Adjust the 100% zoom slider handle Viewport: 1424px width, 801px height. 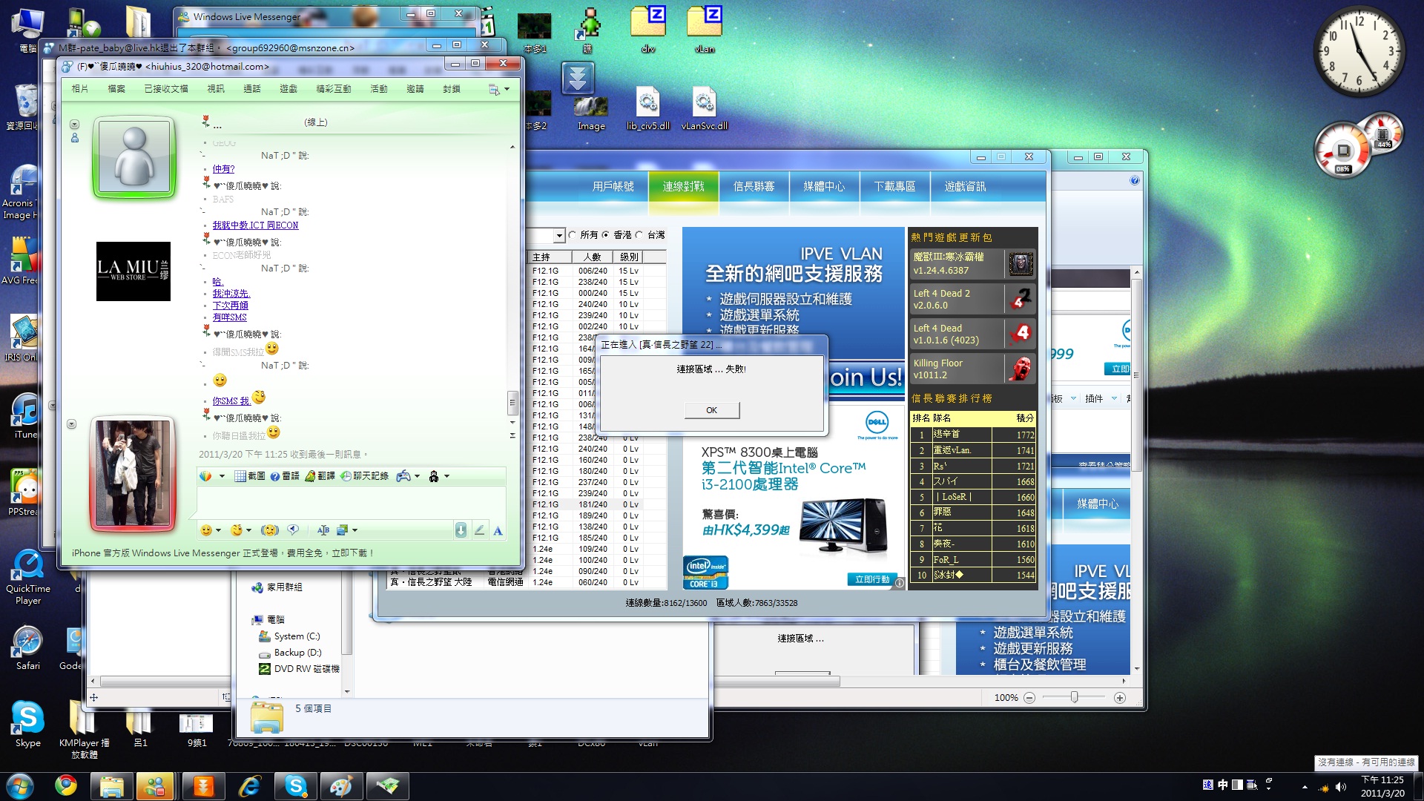[1074, 697]
